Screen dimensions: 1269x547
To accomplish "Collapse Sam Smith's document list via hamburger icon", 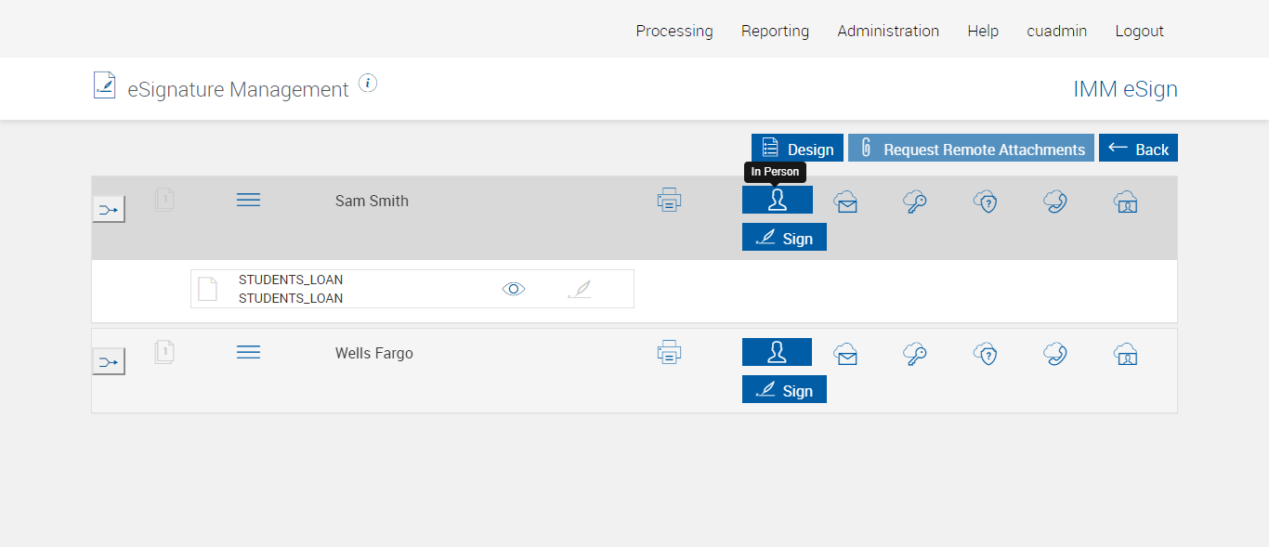I will point(248,200).
